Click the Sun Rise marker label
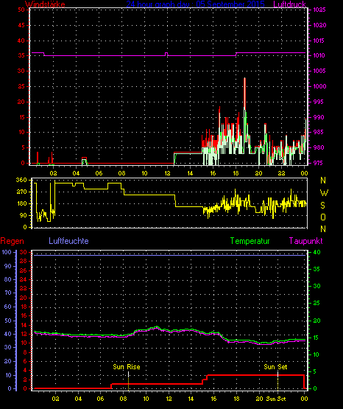 tap(127, 367)
